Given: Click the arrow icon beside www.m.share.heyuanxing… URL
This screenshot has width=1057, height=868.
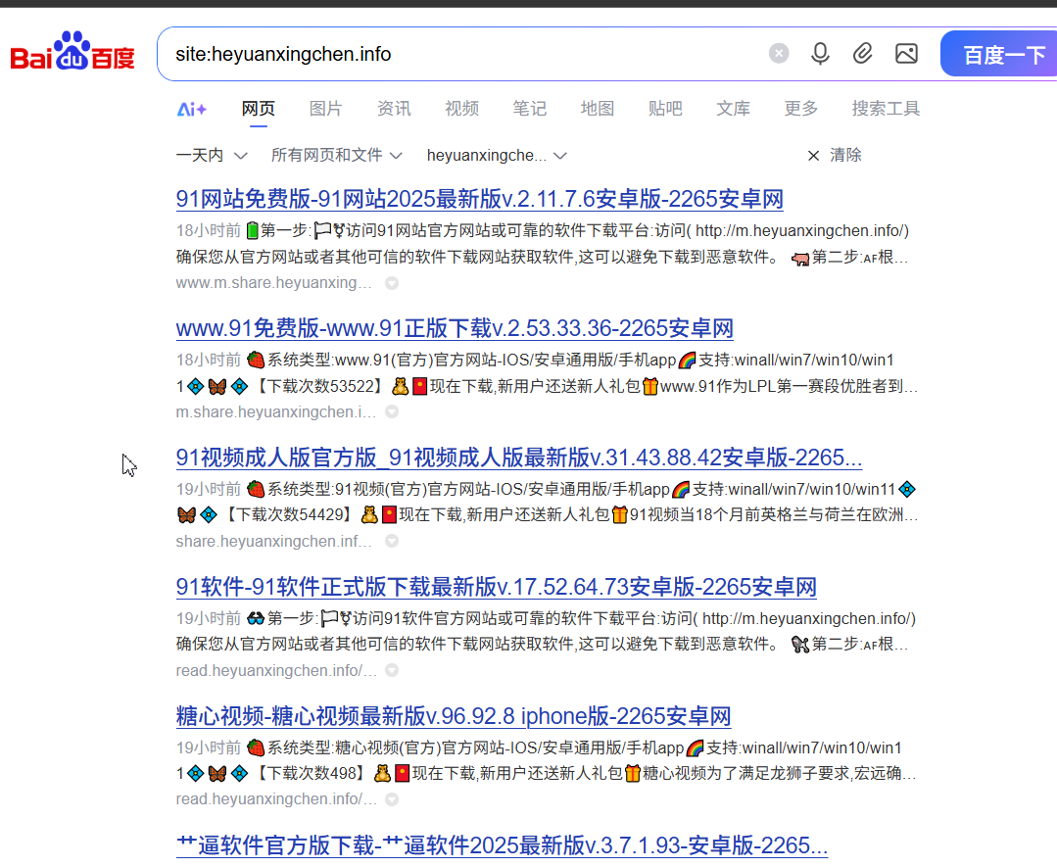Looking at the screenshot, I should click(392, 283).
